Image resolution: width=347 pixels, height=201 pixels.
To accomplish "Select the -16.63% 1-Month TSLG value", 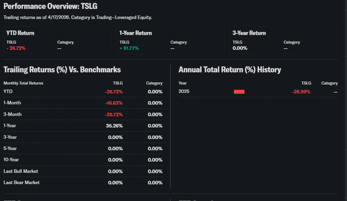I will click(x=114, y=103).
